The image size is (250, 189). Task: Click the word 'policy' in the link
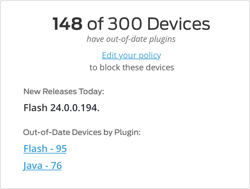tap(150, 55)
